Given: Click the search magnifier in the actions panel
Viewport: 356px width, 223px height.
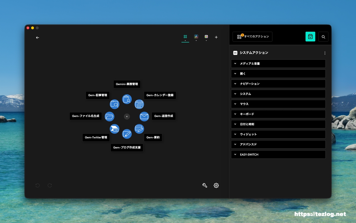Looking at the screenshot, I should coord(323,36).
